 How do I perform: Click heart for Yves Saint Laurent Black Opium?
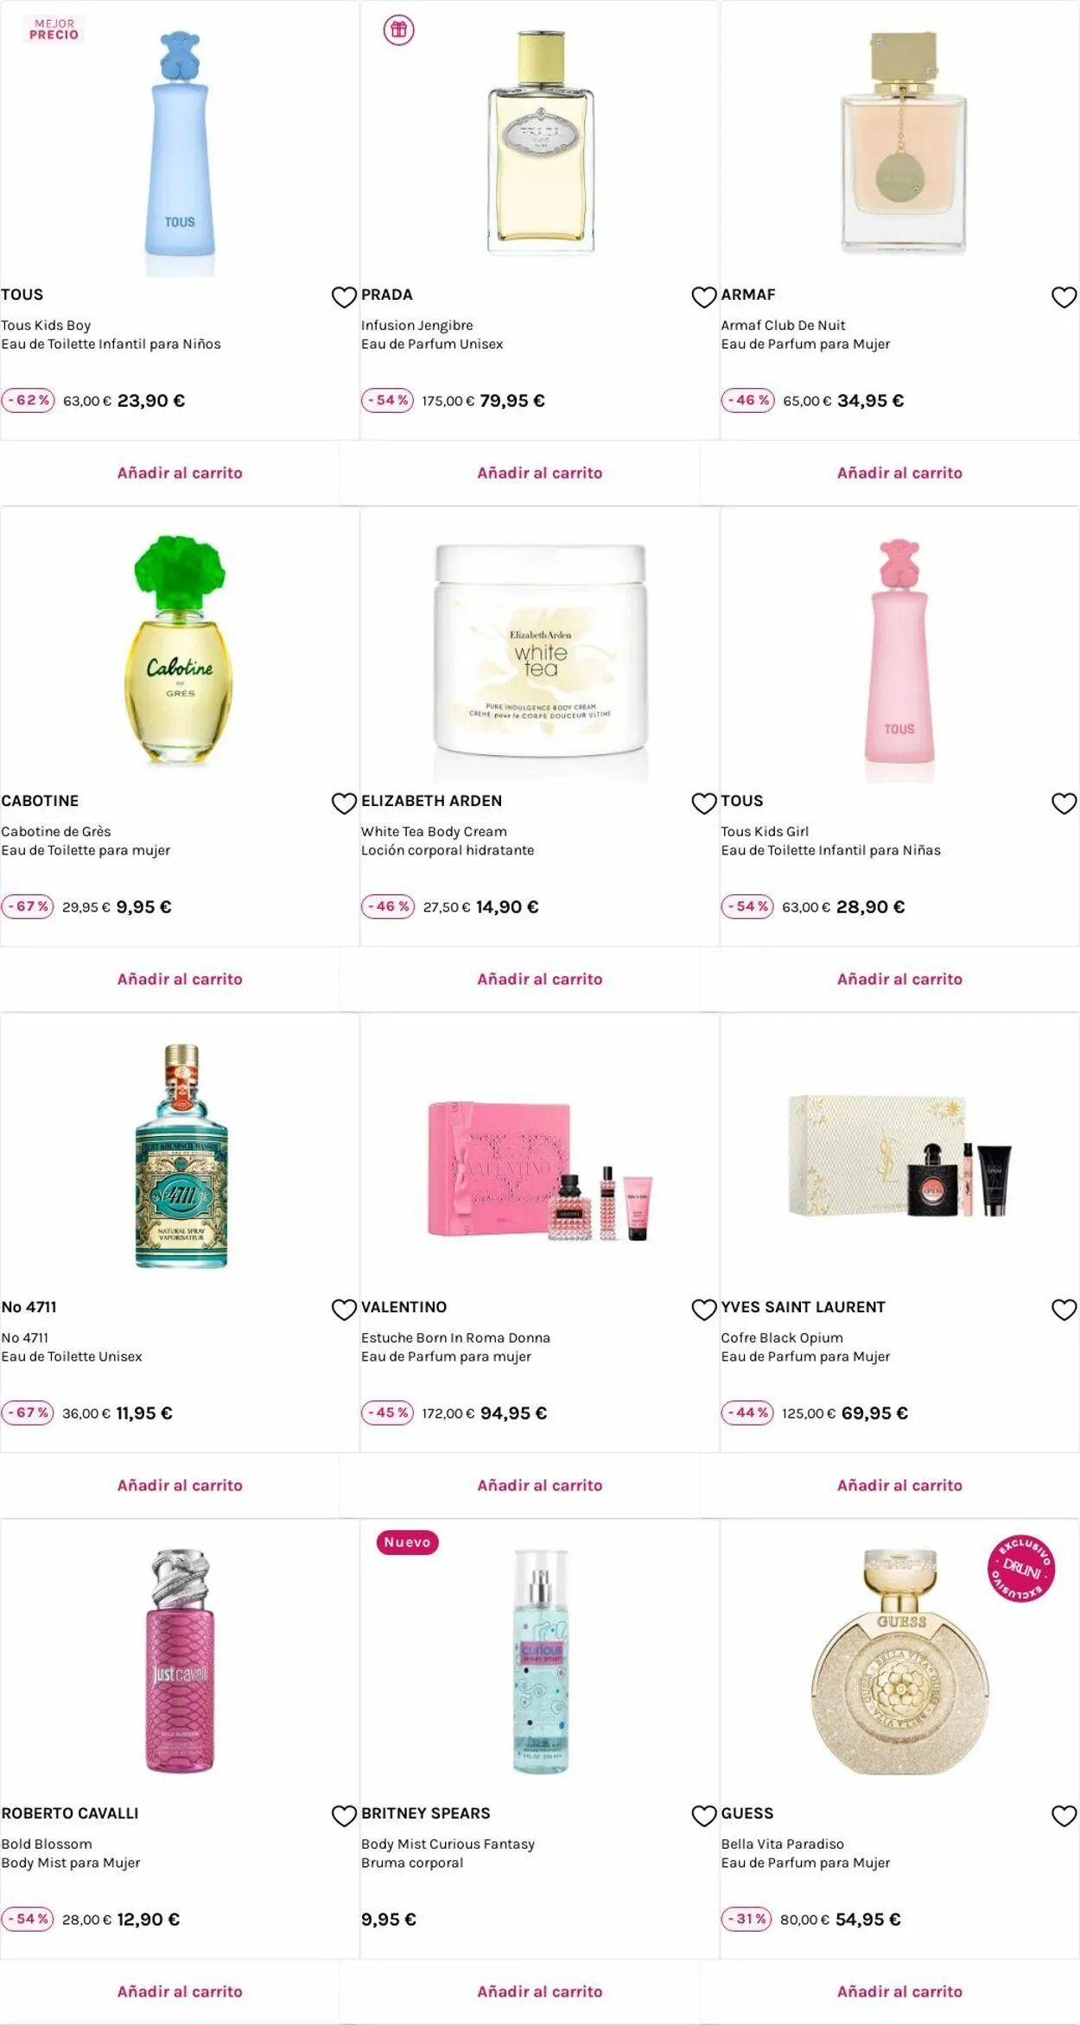(x=1064, y=1310)
